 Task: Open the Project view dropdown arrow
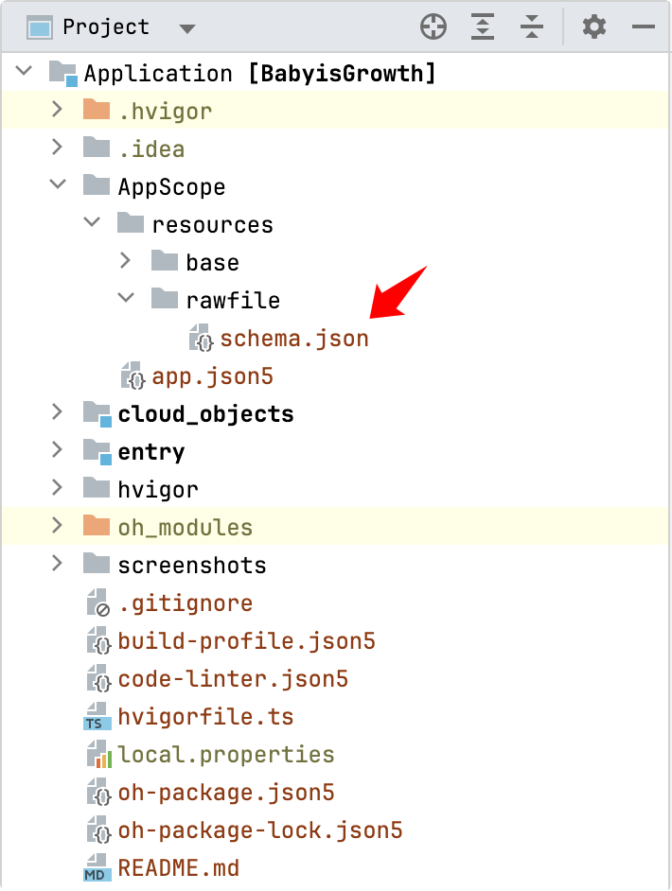(187, 28)
